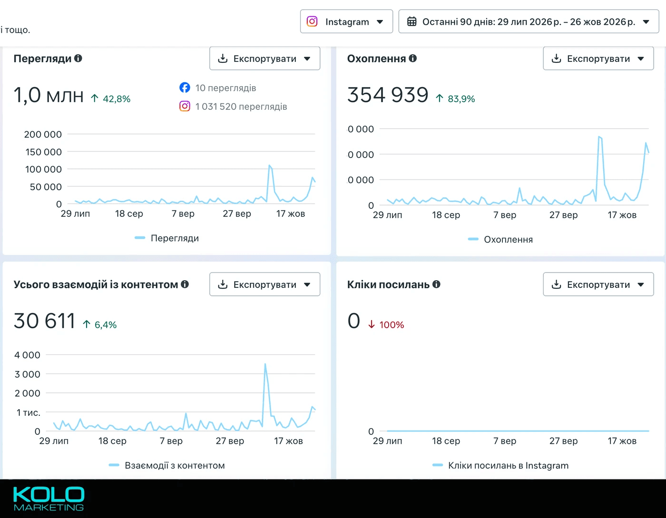Viewport: 666px width, 518px height.
Task: Export the Кліки посилань data
Action: [598, 284]
